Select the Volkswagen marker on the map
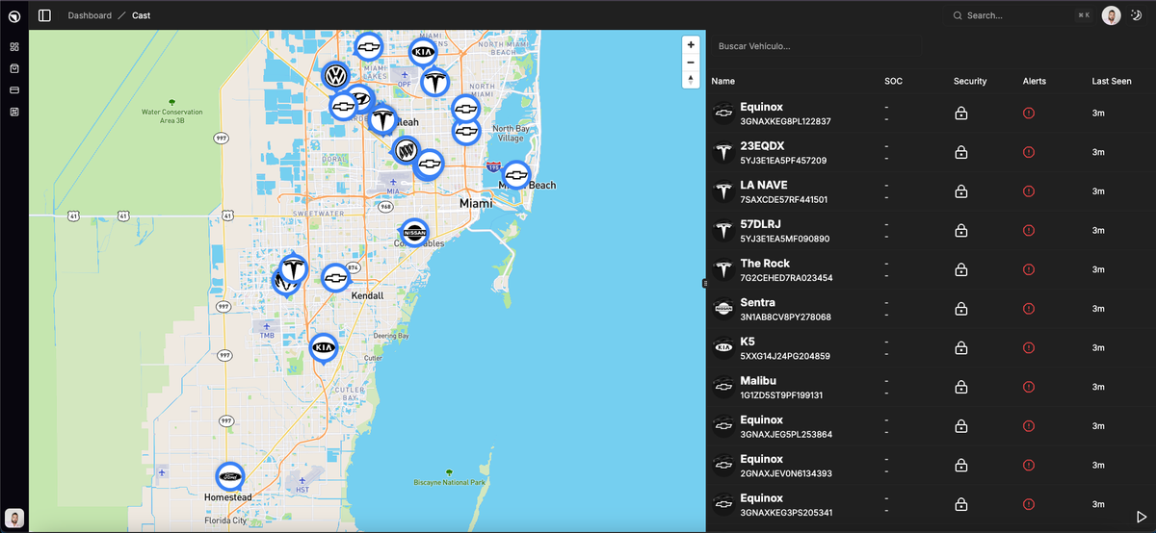Screen dimensions: 1156x533 click(x=335, y=76)
